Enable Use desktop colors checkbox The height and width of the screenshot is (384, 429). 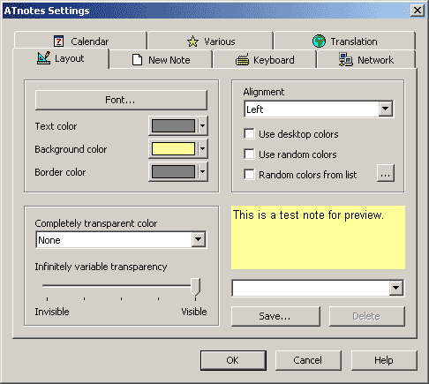coord(249,134)
